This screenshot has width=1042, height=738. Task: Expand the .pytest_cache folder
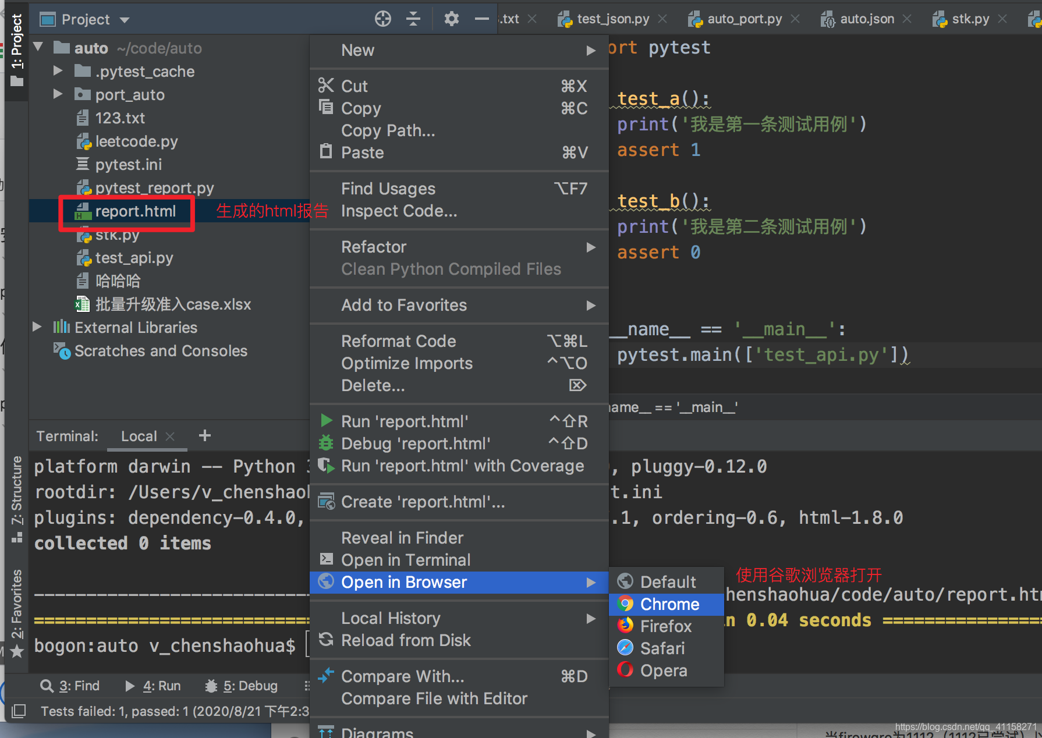[58, 71]
